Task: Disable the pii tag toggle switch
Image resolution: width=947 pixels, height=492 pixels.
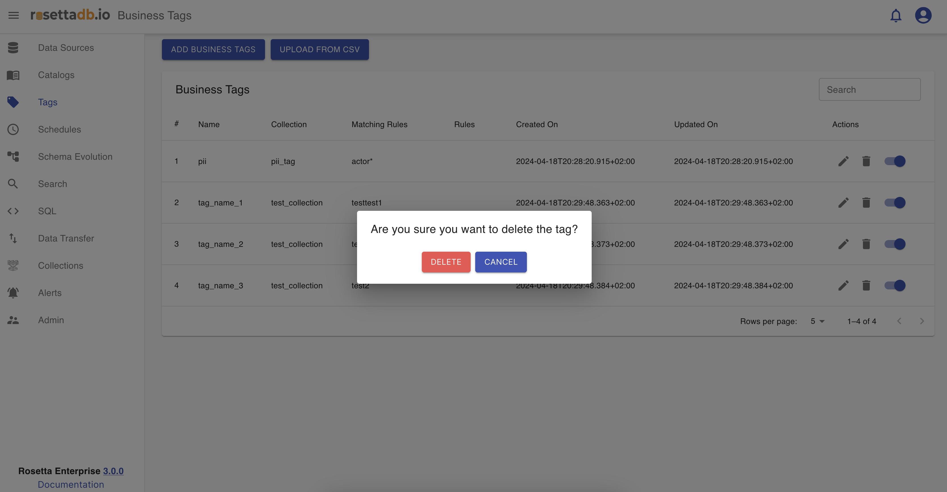Action: click(x=895, y=161)
